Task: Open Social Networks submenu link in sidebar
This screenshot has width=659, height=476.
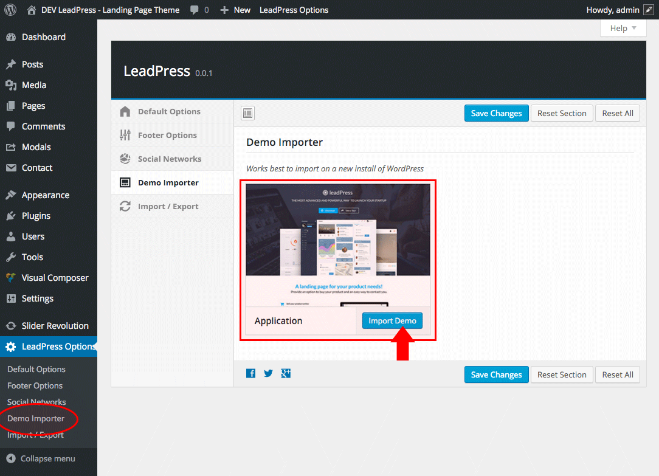Action: 36,402
